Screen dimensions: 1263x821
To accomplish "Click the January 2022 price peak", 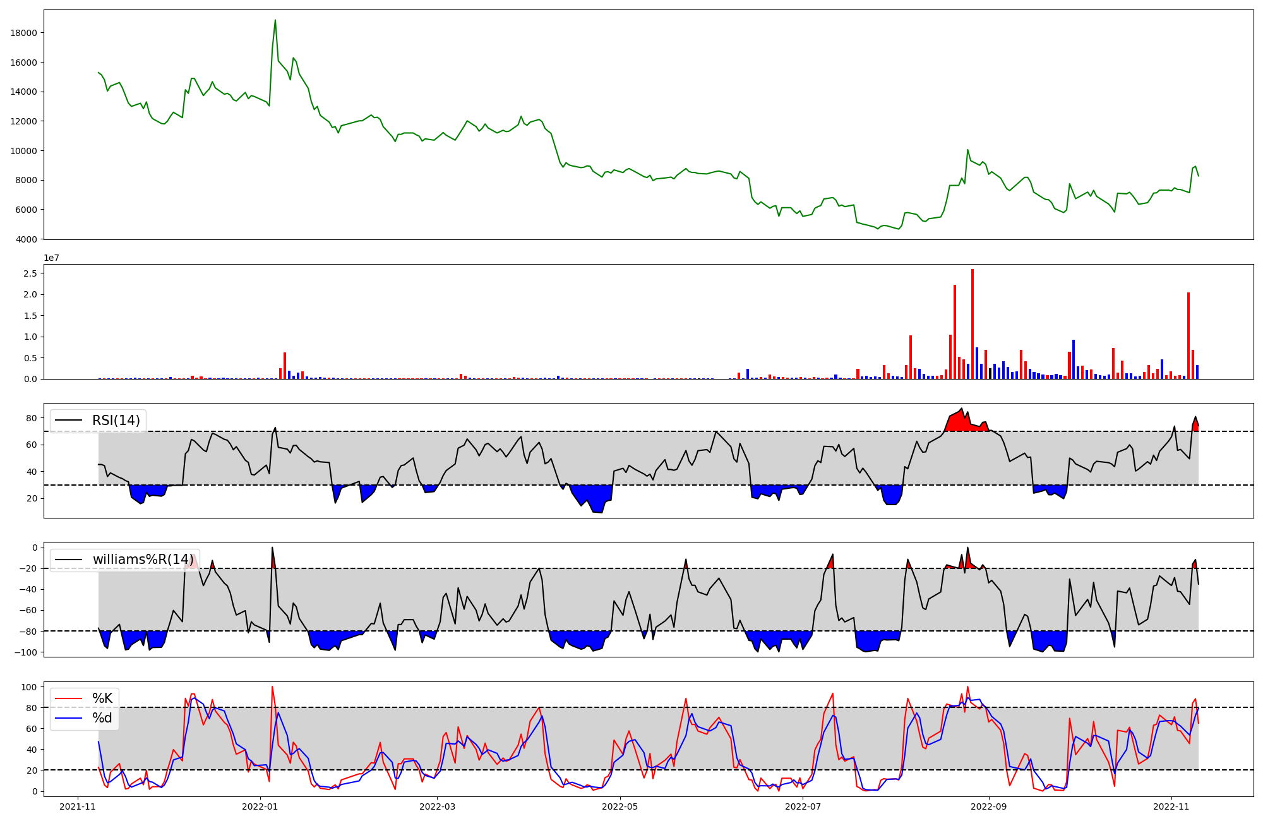I will pos(275,21).
